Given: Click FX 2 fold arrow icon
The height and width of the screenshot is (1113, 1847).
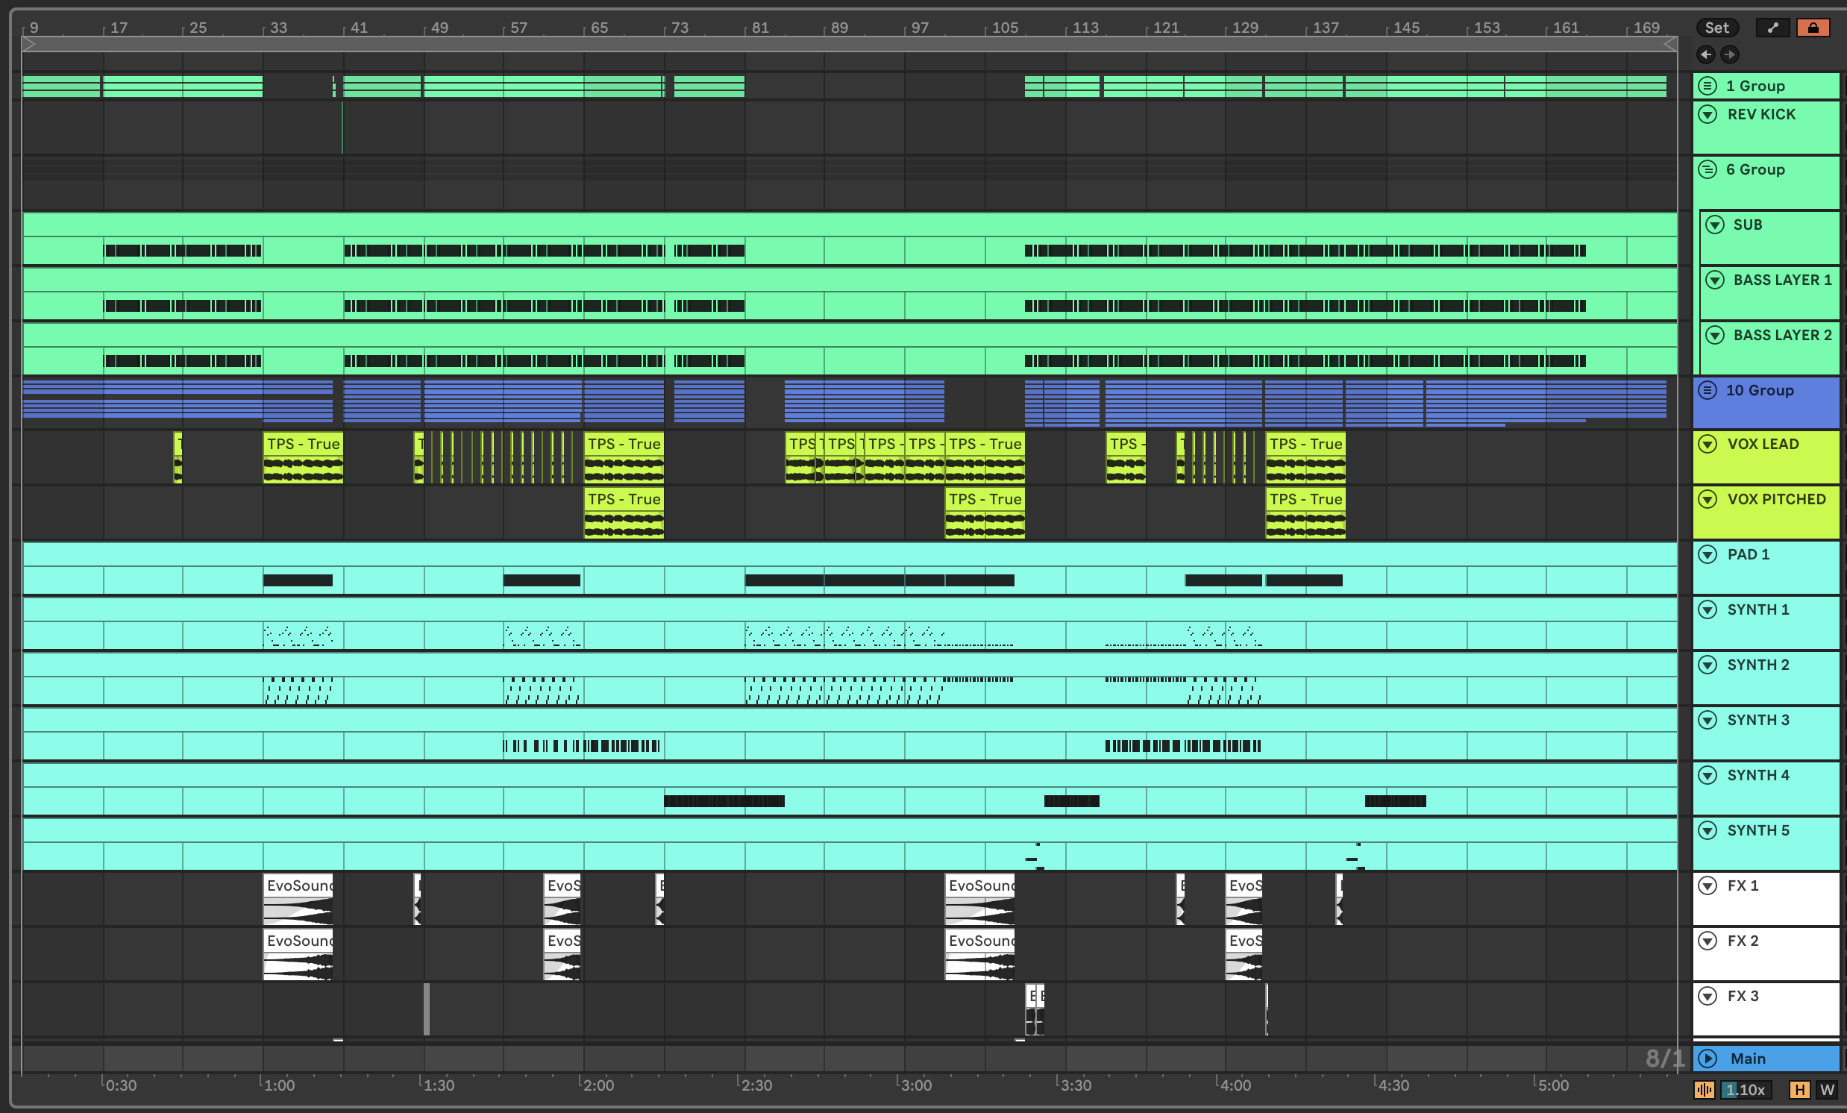Looking at the screenshot, I should tap(1708, 941).
